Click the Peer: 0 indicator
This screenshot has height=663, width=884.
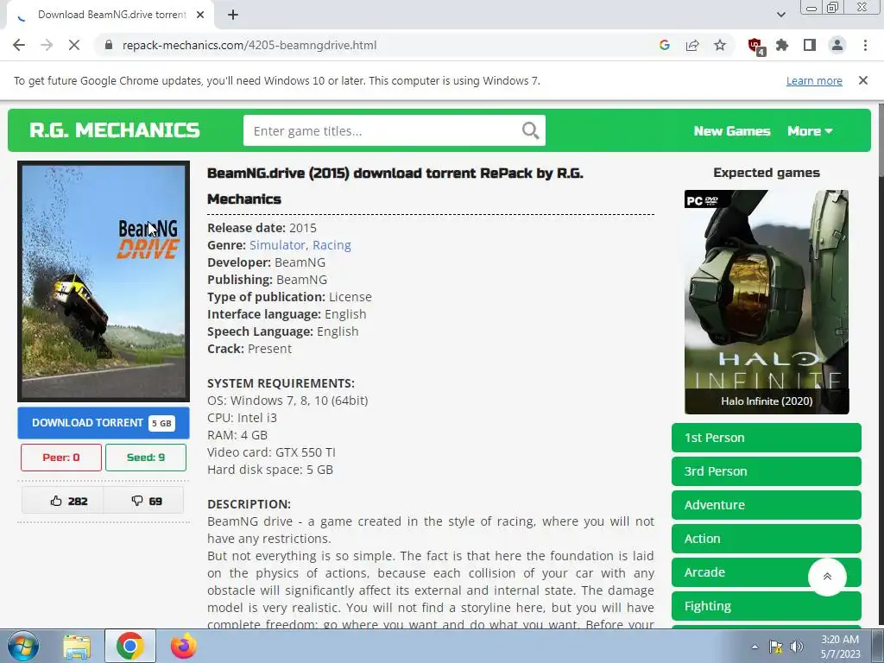61,458
